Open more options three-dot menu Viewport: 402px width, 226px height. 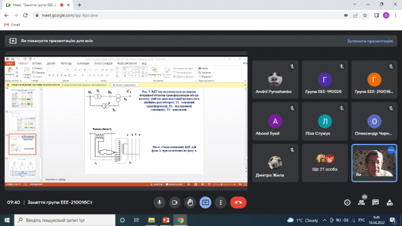[220, 202]
